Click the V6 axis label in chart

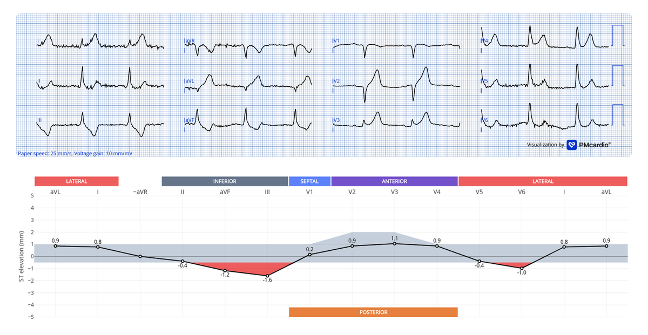522,192
